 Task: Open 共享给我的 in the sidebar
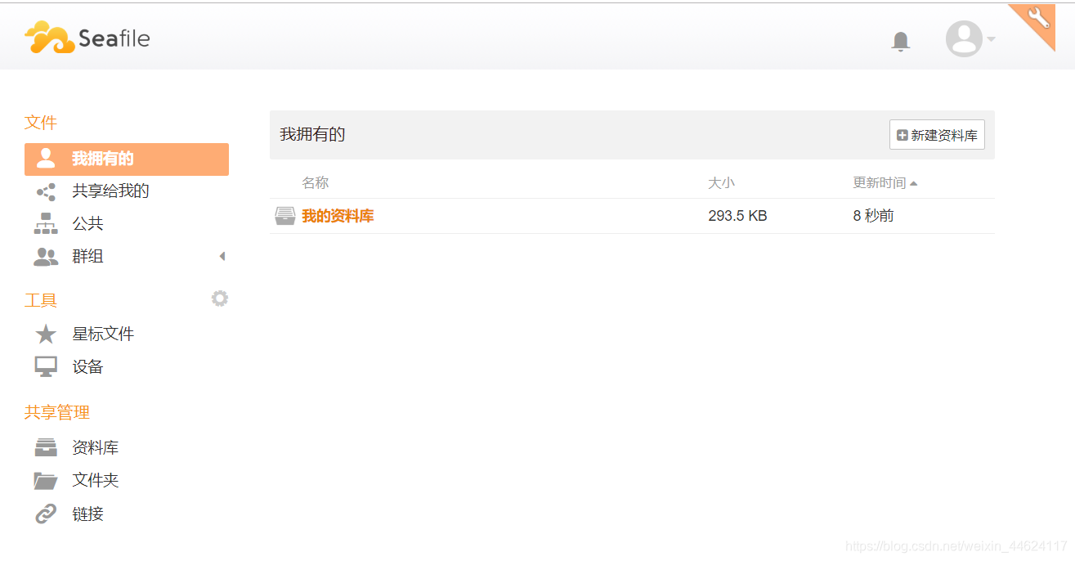point(110,191)
